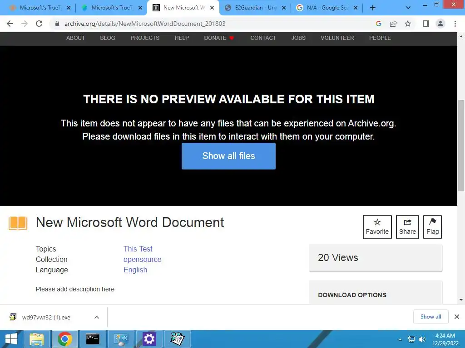465x348 pixels.
Task: Open the browser side panel
Action: coord(426,24)
